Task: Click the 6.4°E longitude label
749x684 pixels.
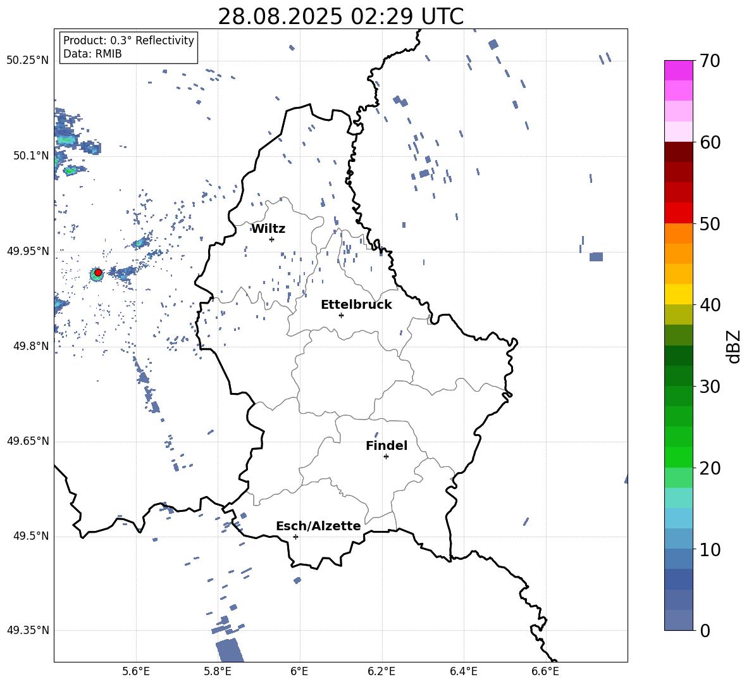Action: pos(463,671)
